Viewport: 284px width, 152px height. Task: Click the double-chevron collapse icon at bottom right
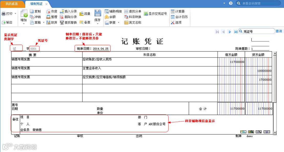click(x=267, y=132)
